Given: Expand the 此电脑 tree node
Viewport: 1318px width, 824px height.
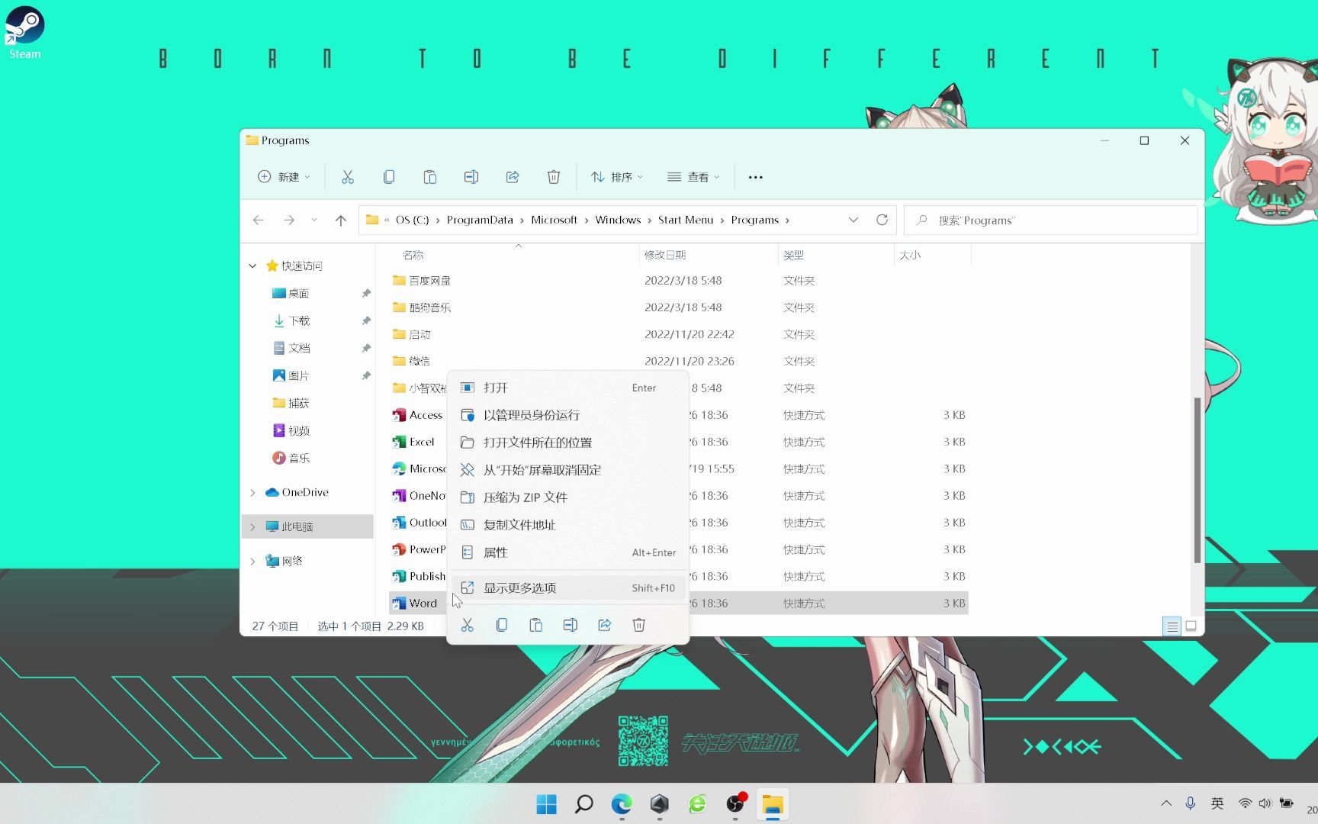Looking at the screenshot, I should [252, 526].
